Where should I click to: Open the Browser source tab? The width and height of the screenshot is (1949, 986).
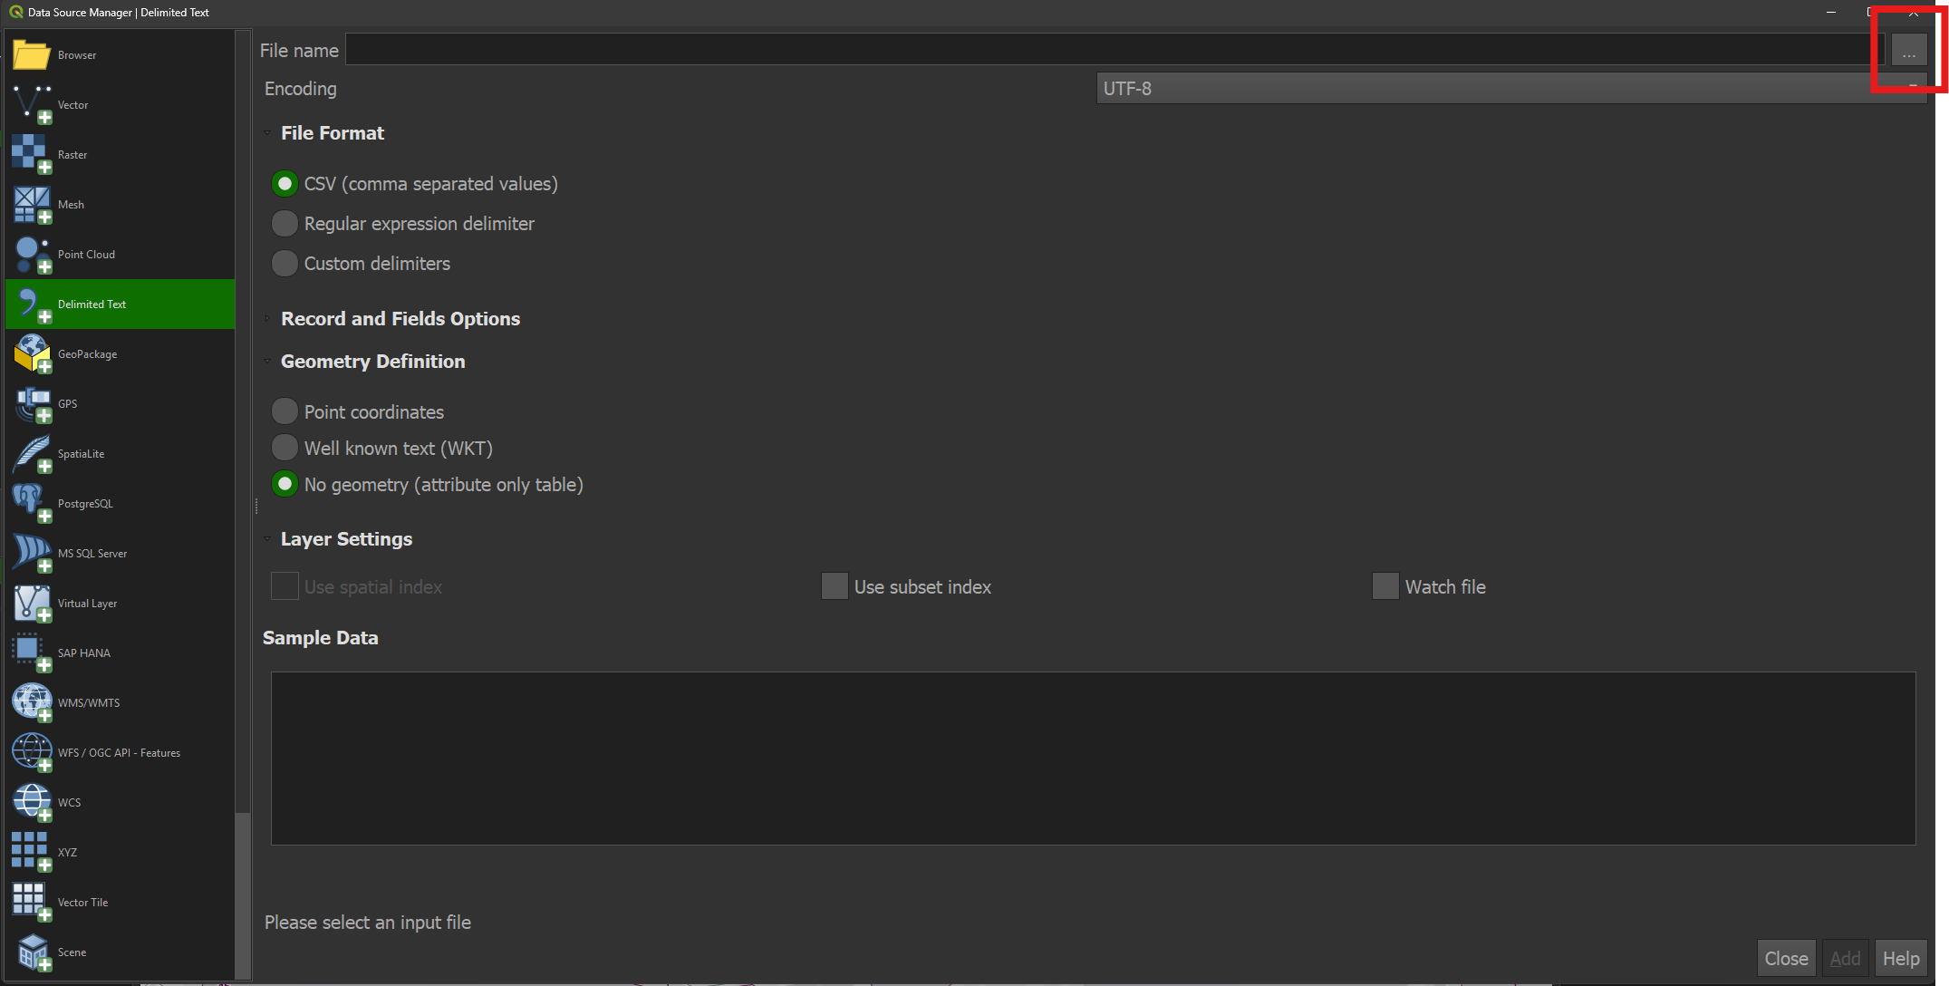[x=121, y=55]
